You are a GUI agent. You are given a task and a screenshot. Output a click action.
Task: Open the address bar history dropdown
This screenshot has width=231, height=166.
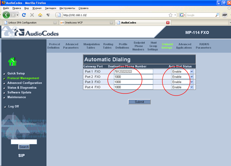(175, 15)
